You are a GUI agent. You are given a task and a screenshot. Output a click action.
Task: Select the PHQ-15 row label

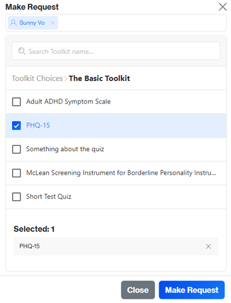38,125
